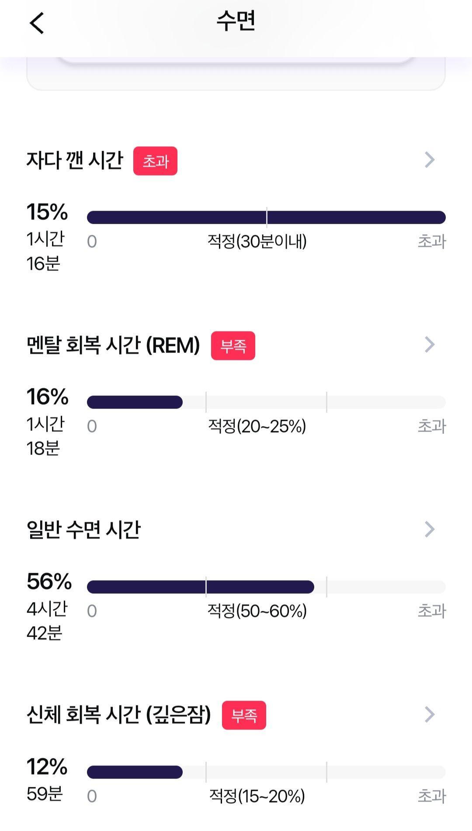The width and height of the screenshot is (472, 831).
Task: Select the 신체 회복 시간 (깊은잠) heading
Action: pos(119,715)
